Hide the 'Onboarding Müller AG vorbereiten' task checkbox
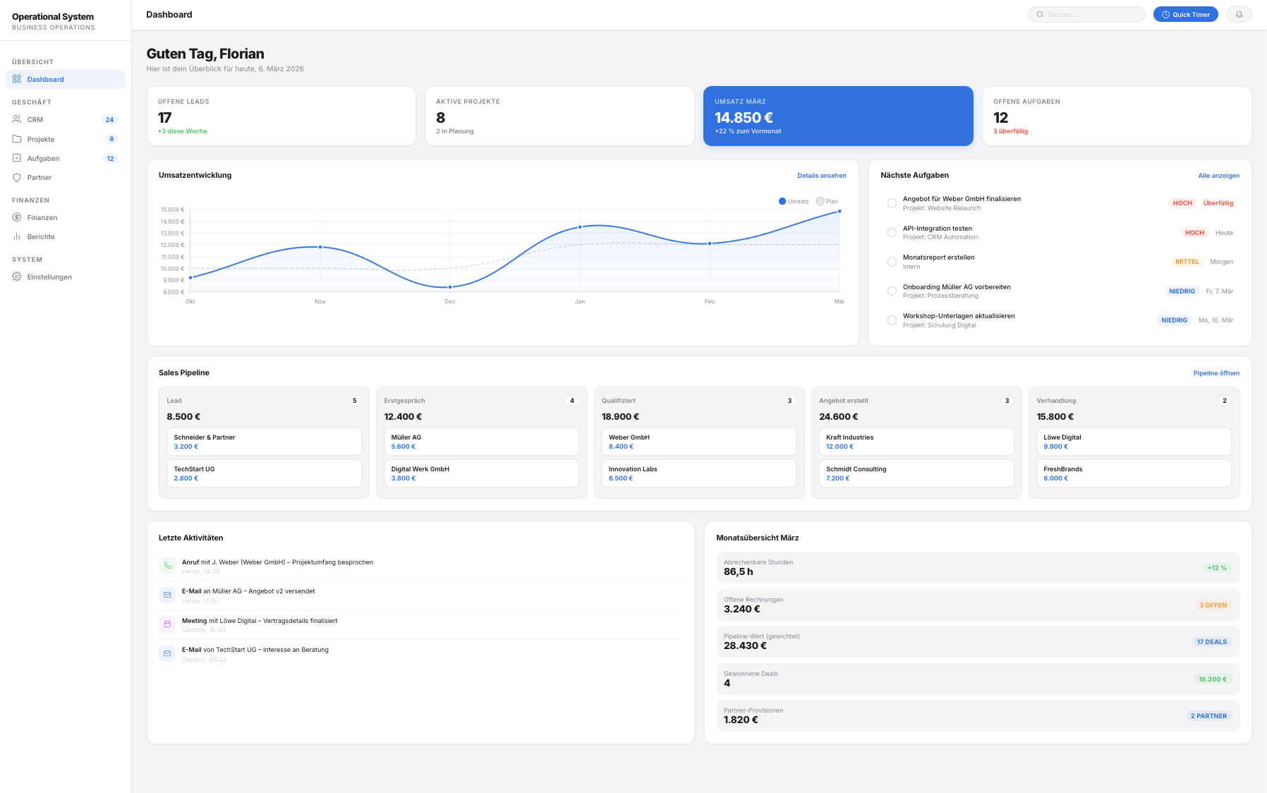 click(891, 291)
